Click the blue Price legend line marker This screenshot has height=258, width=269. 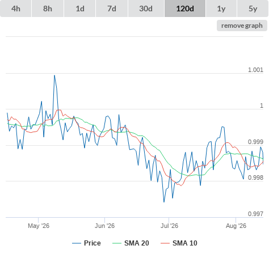click(x=77, y=243)
